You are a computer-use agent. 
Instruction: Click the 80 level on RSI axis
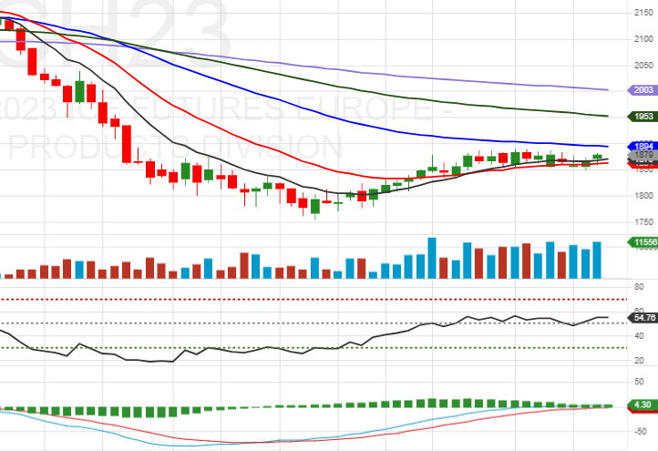tap(639, 287)
